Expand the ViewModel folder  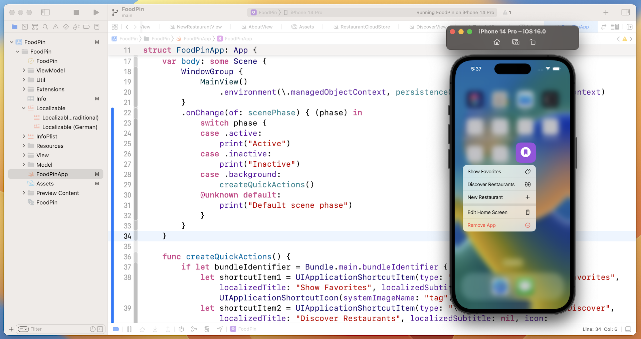tap(24, 70)
